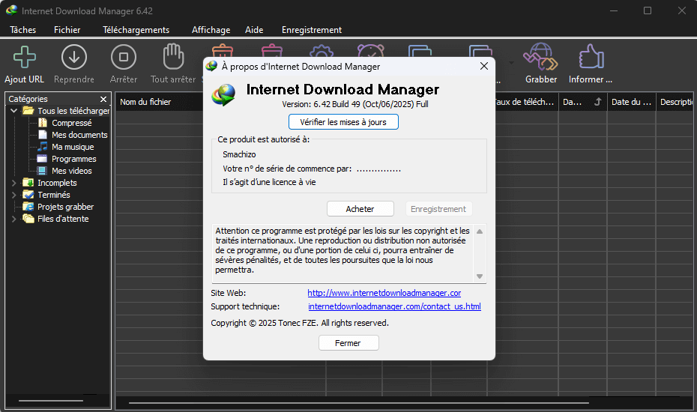This screenshot has height=412, width=697.
Task: Click the Arrêter stop icon
Action: (x=124, y=57)
